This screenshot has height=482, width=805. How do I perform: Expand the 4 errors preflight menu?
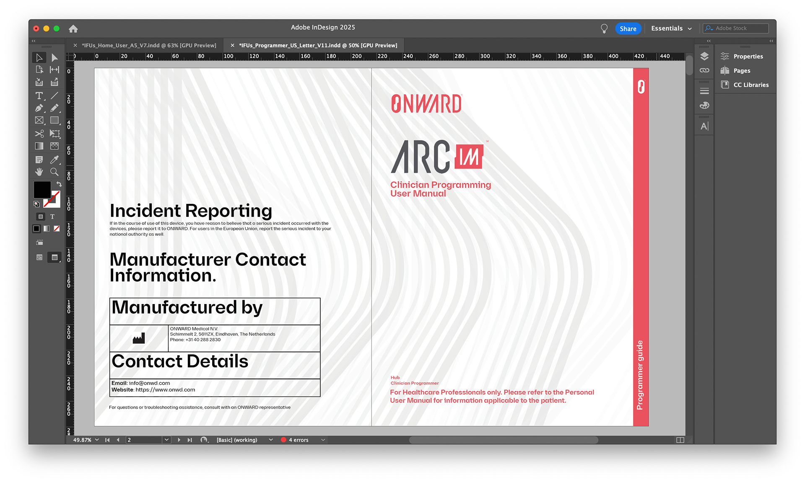click(323, 440)
